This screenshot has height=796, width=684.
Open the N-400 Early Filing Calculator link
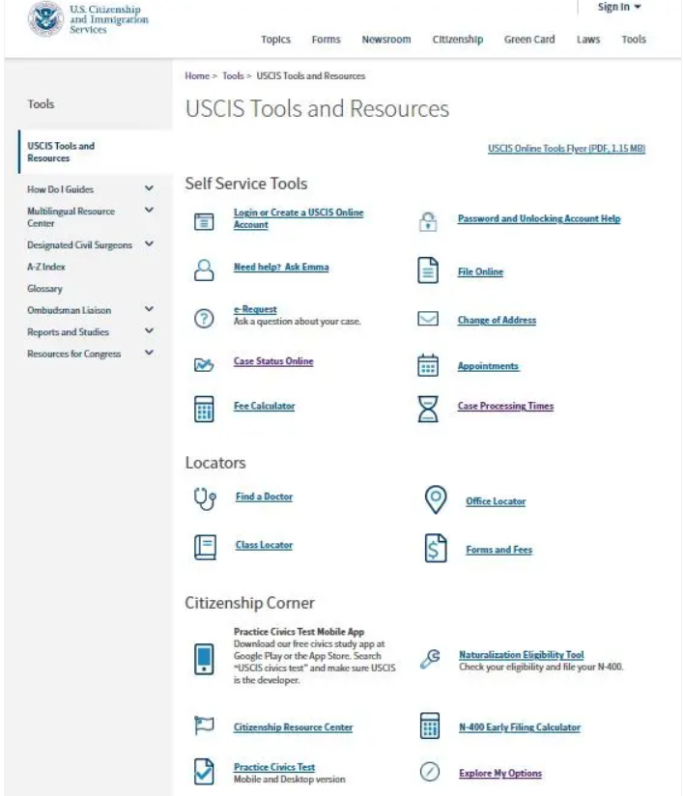point(520,727)
